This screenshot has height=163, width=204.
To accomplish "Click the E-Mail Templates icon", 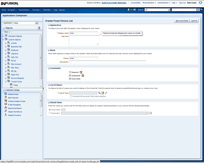I will [x=6, y=104].
